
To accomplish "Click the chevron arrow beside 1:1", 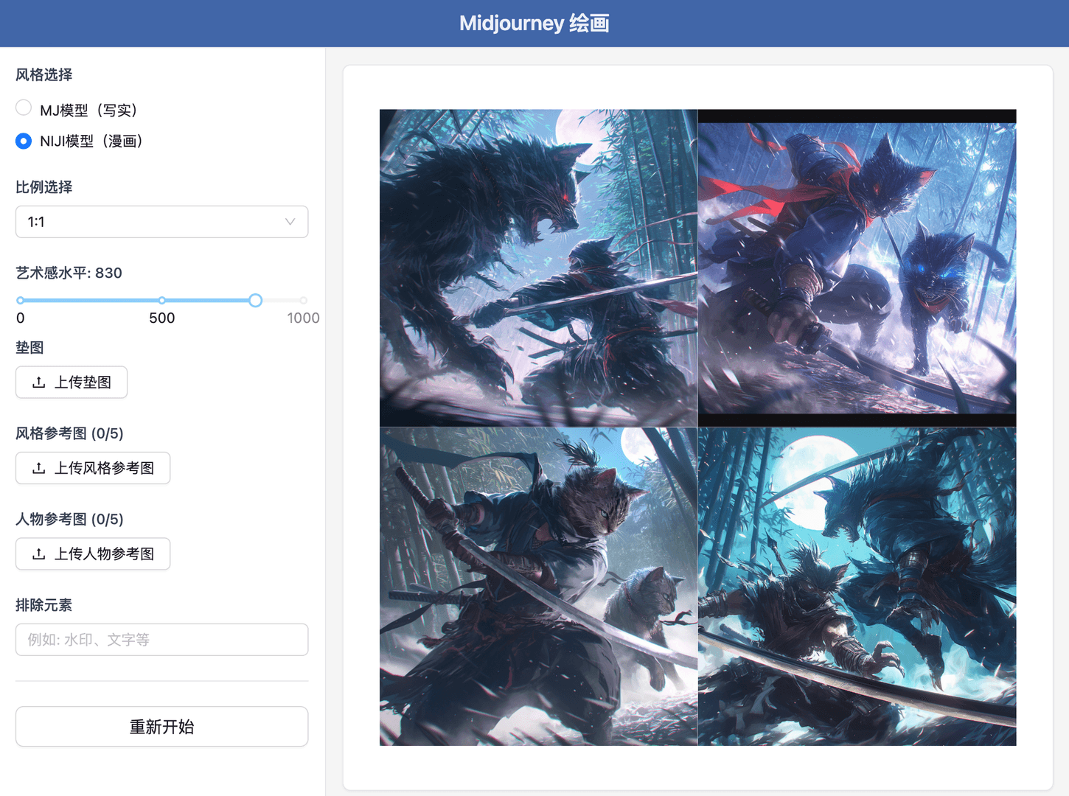I will tap(289, 221).
